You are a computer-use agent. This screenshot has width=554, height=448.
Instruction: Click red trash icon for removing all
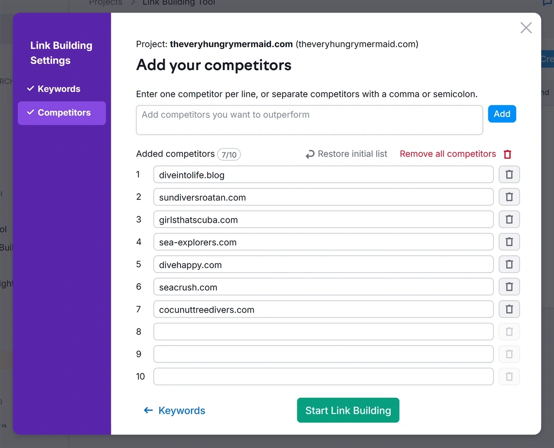click(x=507, y=154)
